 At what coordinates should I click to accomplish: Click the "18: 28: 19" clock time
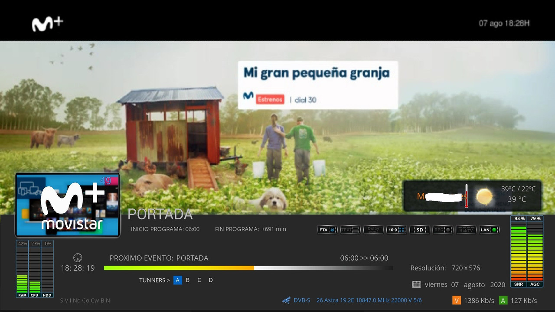(78, 268)
